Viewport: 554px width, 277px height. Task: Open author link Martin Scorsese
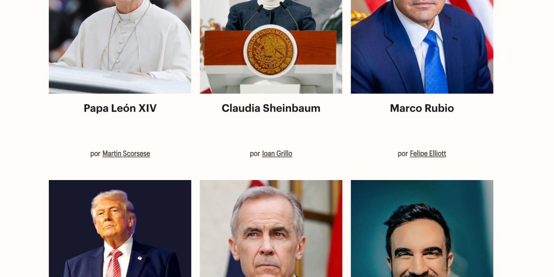126,154
